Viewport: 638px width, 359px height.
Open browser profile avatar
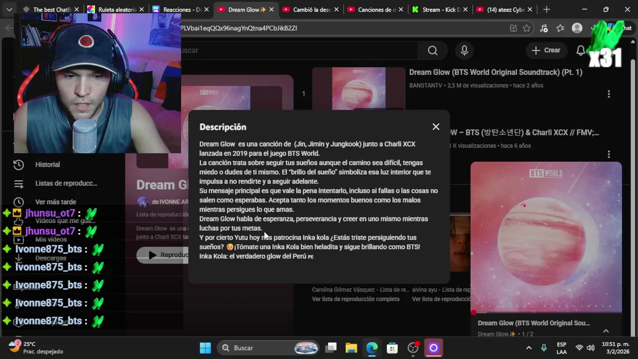(x=577, y=28)
